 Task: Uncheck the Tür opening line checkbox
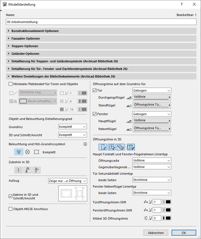(94, 90)
